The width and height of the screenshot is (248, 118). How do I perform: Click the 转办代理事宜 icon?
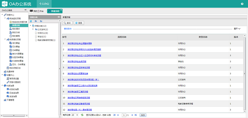(x=11, y=54)
